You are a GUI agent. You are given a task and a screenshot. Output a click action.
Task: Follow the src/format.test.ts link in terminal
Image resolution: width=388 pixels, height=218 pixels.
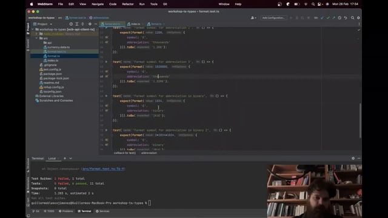click(x=104, y=169)
